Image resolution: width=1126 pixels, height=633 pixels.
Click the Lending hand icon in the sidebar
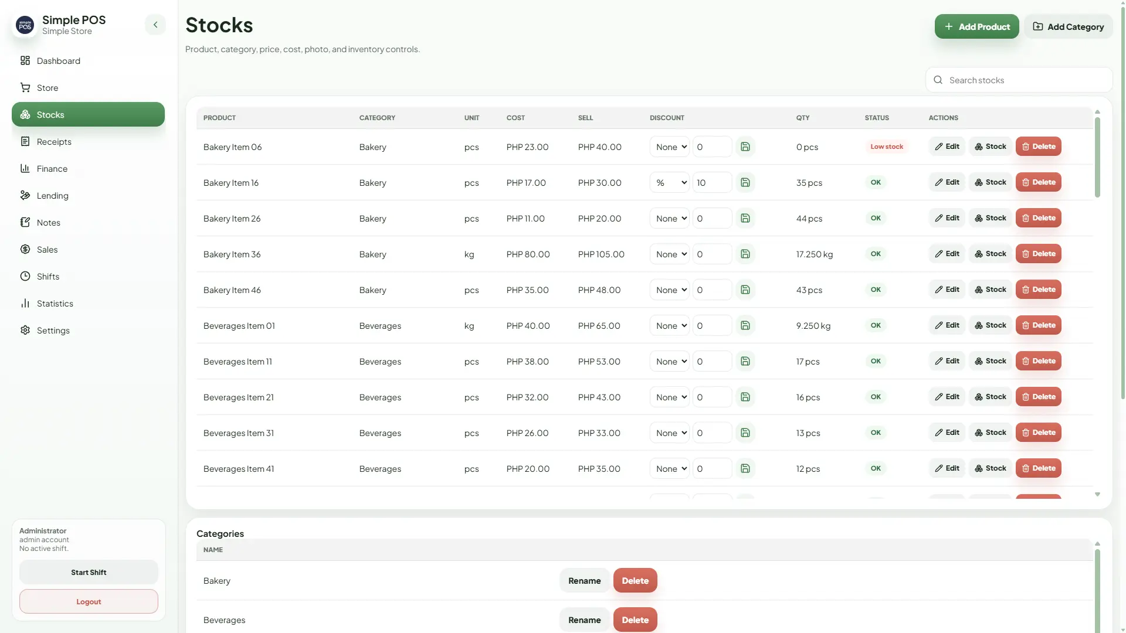tap(25, 195)
